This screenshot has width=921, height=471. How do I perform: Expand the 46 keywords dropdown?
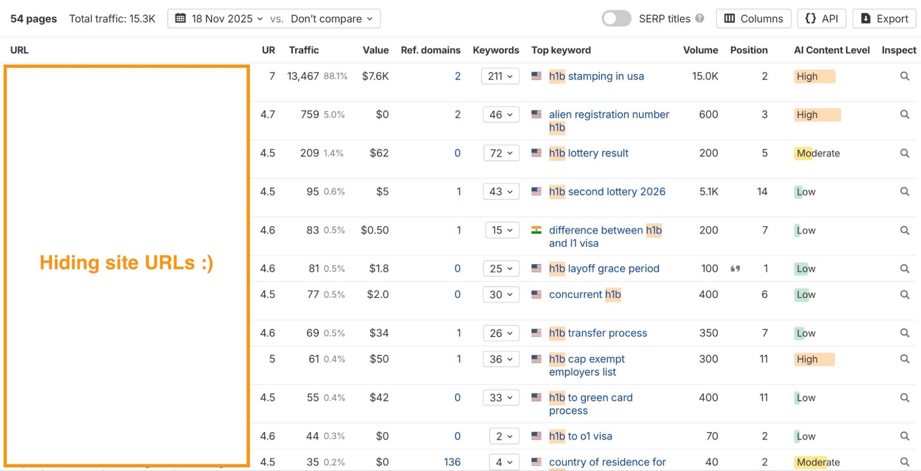(x=501, y=115)
